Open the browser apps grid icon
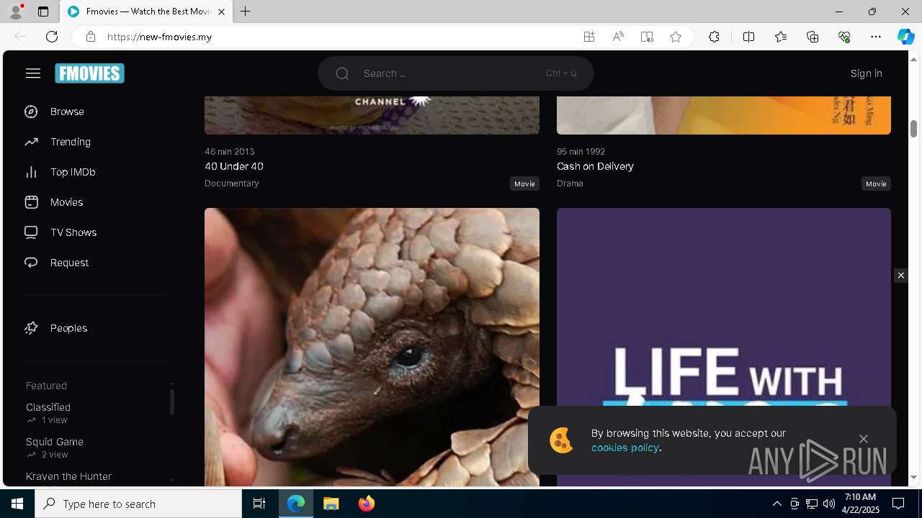Viewport: 922px width, 518px height. 588,37
